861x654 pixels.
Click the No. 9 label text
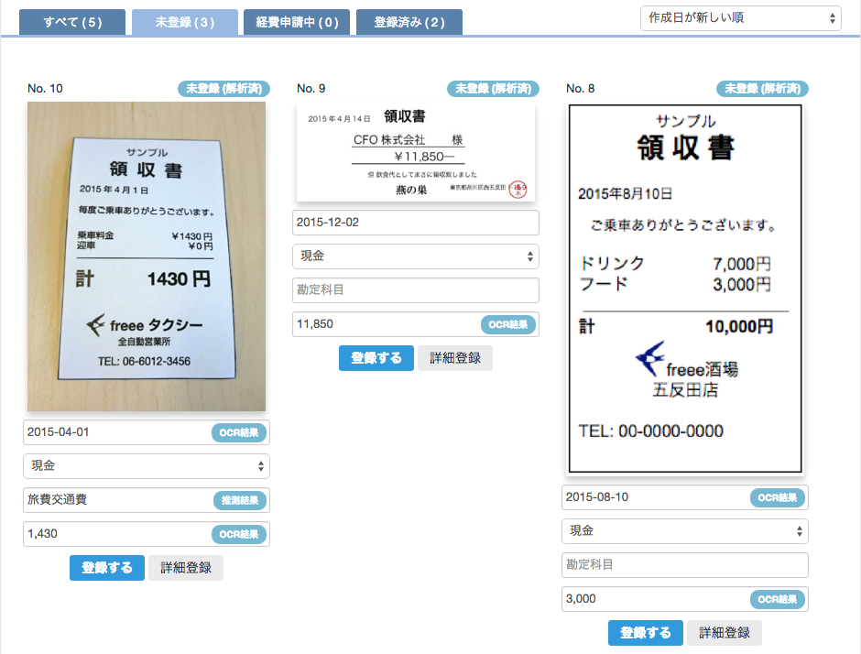coord(311,89)
